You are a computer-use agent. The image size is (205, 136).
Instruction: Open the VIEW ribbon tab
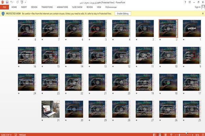point(99,7)
